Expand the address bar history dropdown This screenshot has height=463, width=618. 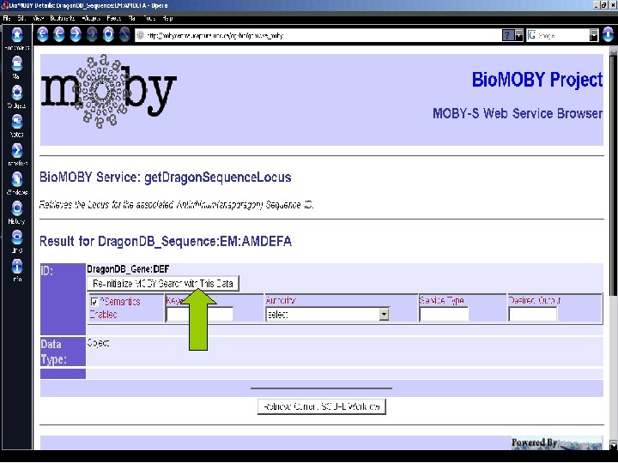pyautogui.click(x=519, y=35)
